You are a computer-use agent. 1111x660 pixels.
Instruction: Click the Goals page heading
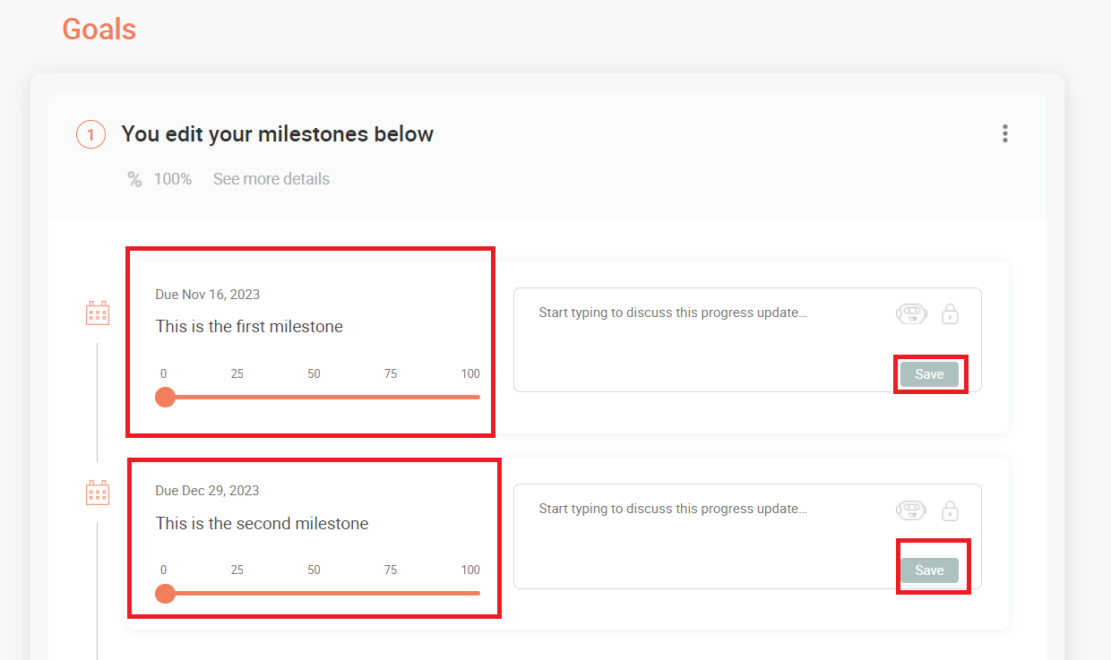[99, 29]
